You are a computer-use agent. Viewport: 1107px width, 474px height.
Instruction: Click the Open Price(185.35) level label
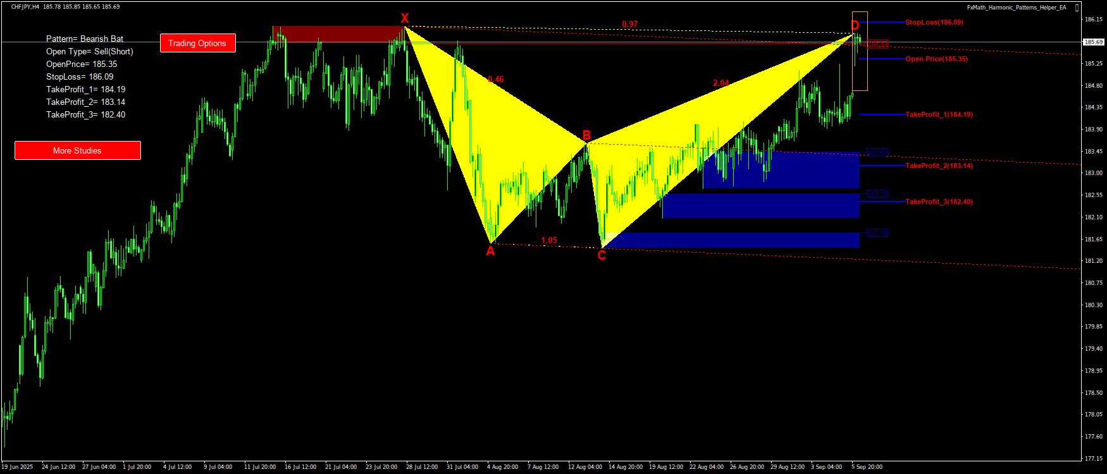coord(936,59)
